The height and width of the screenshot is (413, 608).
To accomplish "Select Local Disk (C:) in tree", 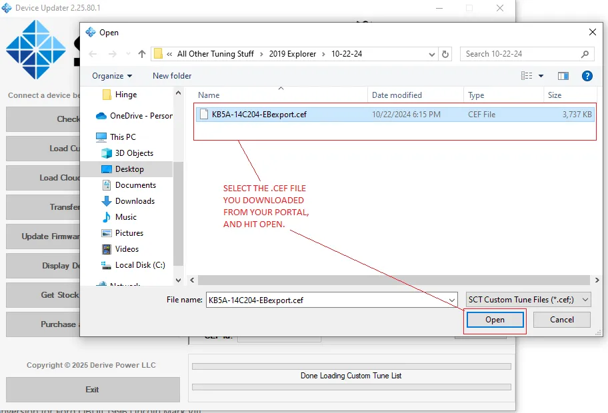I will point(141,265).
